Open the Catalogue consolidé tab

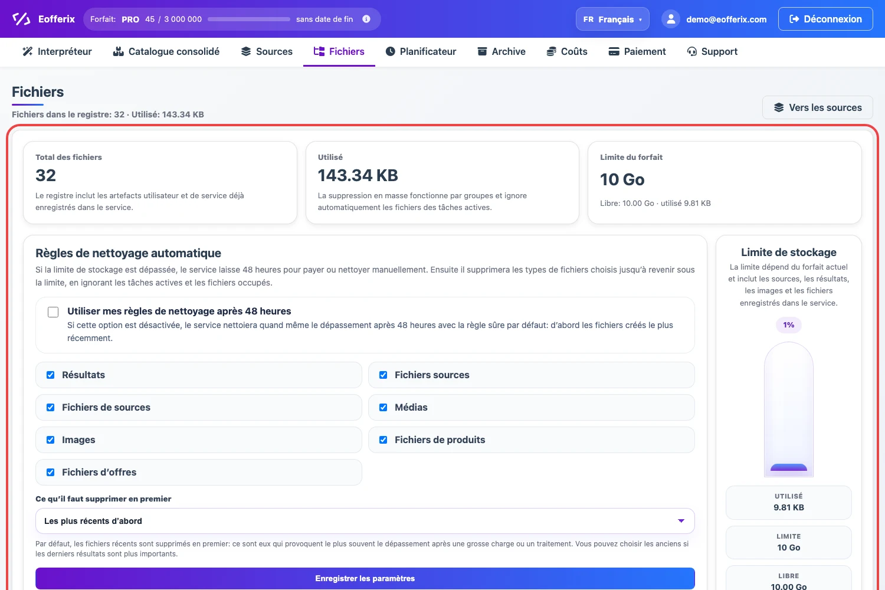166,51
